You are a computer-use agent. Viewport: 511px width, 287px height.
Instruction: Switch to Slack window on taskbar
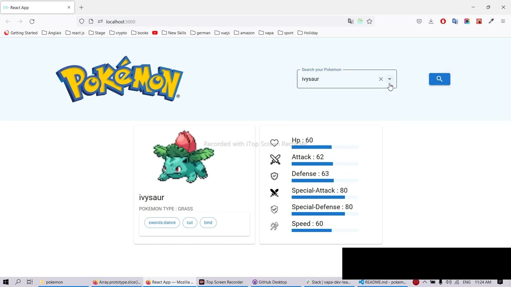[x=328, y=282]
